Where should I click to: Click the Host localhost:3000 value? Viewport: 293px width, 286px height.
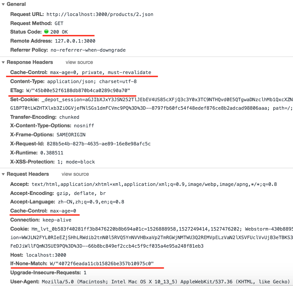[x=46, y=255]
